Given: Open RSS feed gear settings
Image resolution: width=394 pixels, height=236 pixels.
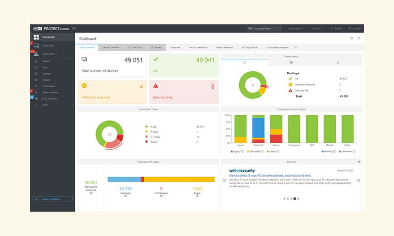Looking at the screenshot, I should (359, 162).
